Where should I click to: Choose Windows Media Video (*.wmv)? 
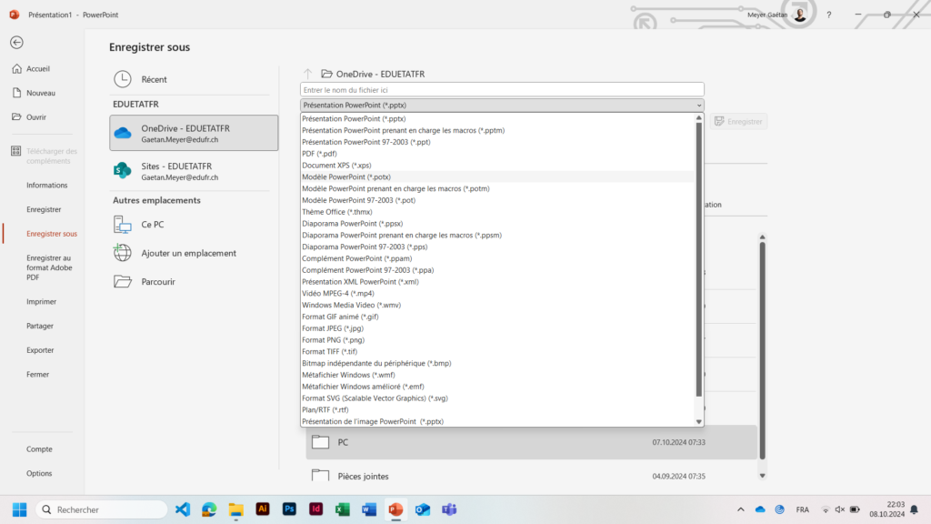click(497, 306)
